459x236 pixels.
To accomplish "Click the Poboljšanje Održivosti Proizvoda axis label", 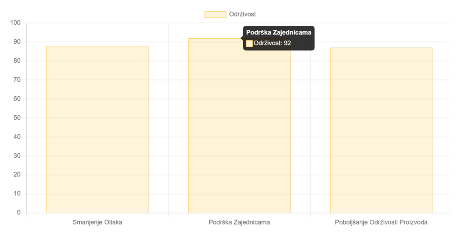I will (x=381, y=222).
